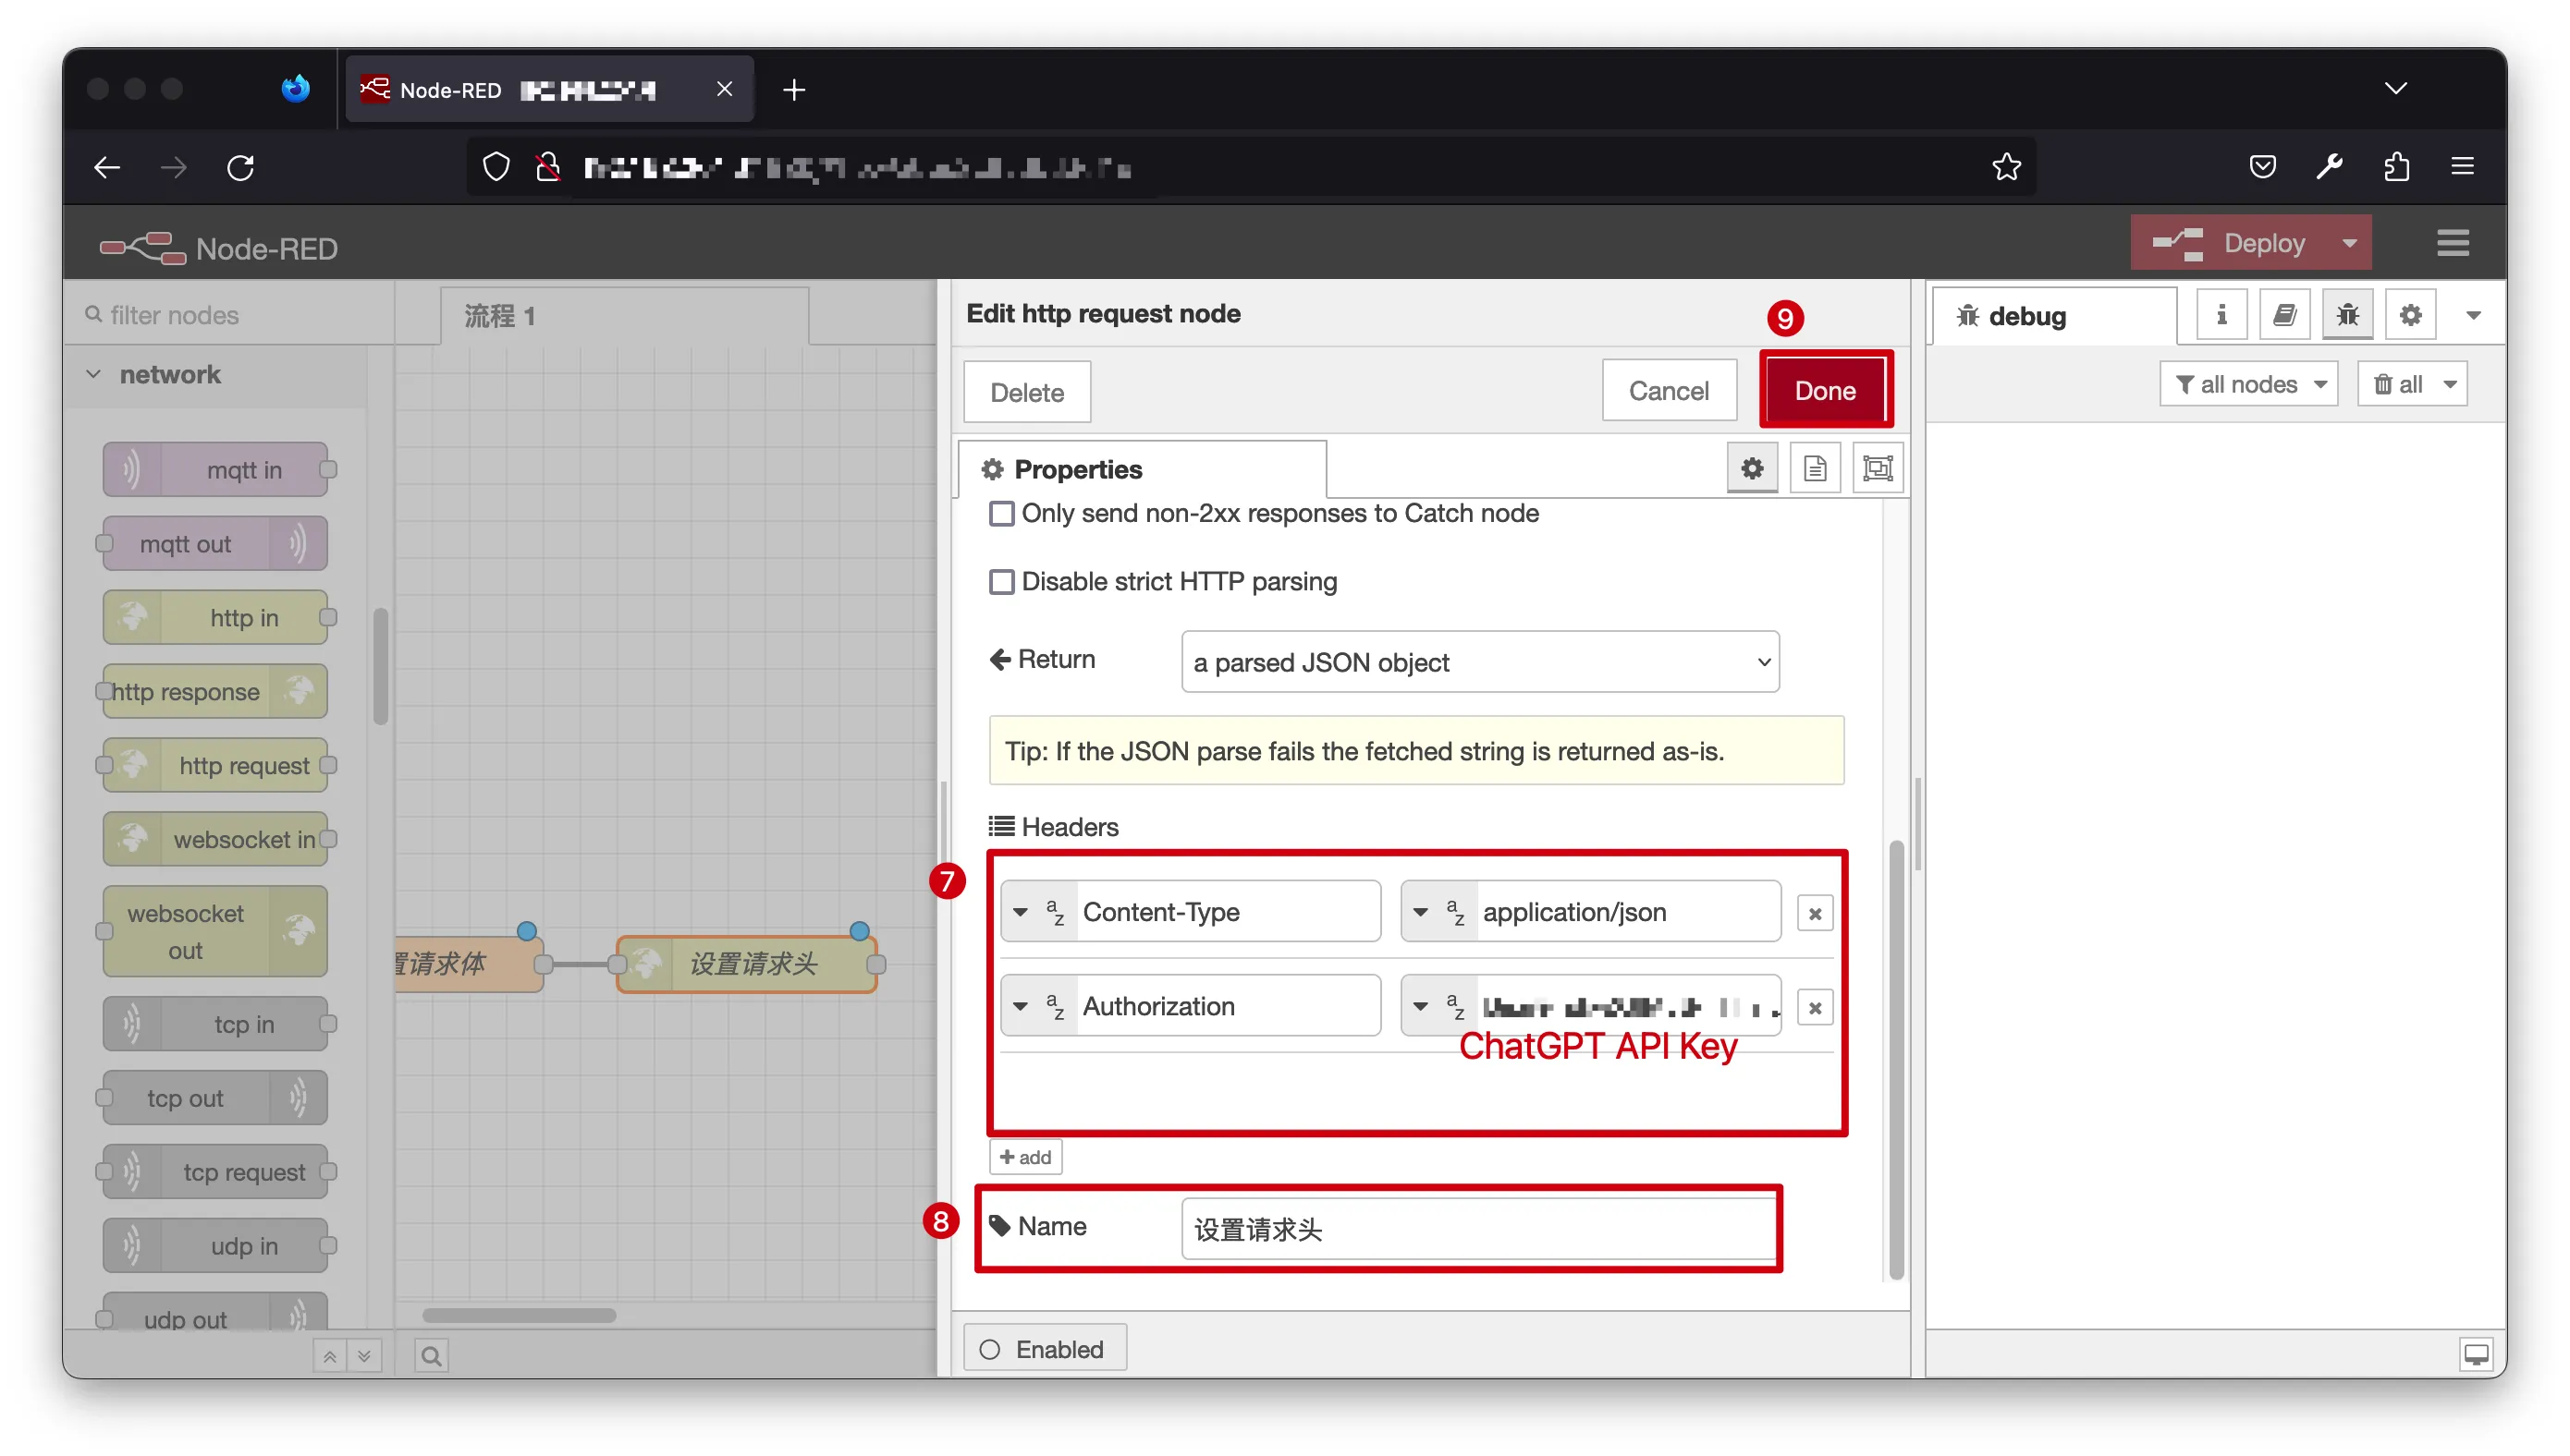The height and width of the screenshot is (1456, 2570).
Task: Open sidebar configuration nodes gear icon
Action: pyautogui.click(x=2410, y=316)
